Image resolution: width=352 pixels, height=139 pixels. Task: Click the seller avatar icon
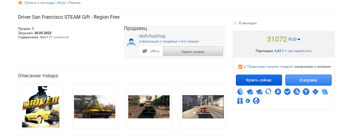(131, 42)
